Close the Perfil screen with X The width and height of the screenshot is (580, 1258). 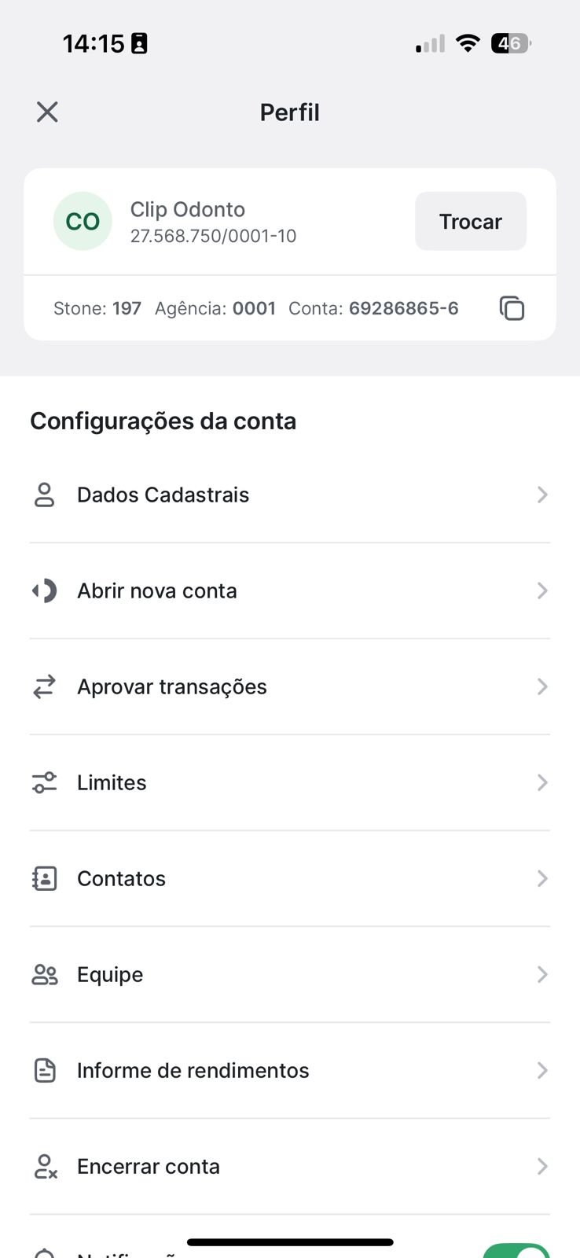coord(47,112)
